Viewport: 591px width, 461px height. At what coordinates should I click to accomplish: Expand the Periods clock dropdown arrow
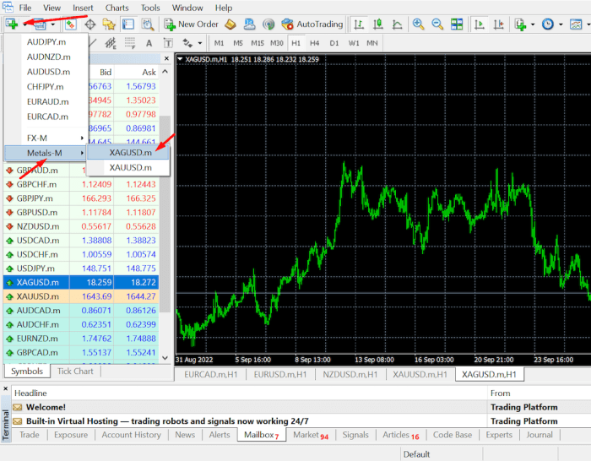pyautogui.click(x=561, y=24)
